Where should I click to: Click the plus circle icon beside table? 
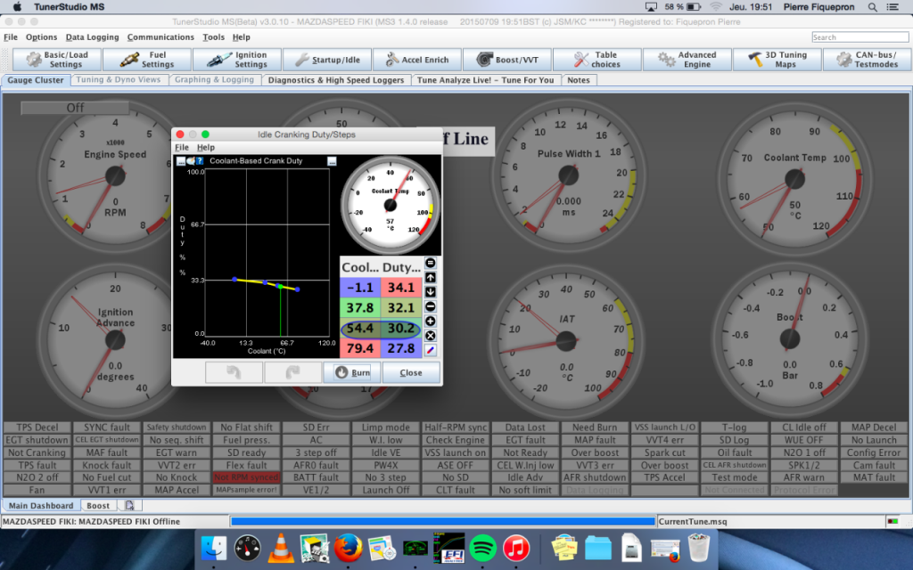pos(431,321)
